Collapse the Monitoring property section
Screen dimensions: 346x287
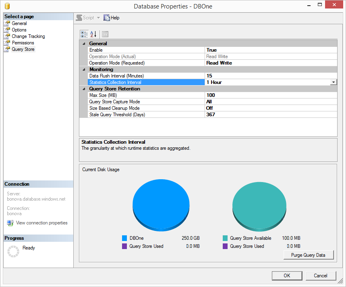click(x=84, y=69)
